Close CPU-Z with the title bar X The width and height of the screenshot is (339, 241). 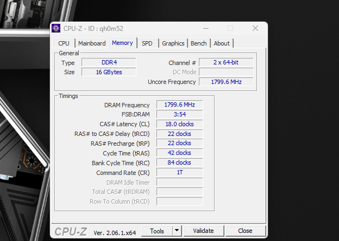[x=255, y=28]
